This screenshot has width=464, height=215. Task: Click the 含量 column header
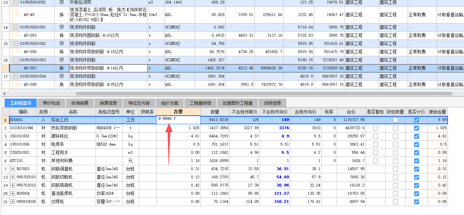point(178,112)
